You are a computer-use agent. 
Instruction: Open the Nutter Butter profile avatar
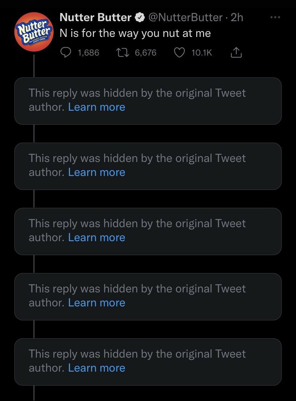pos(34,32)
